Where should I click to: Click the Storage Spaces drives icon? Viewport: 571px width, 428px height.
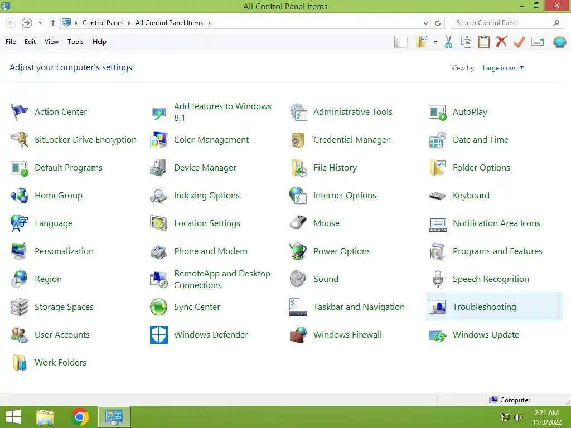19,307
